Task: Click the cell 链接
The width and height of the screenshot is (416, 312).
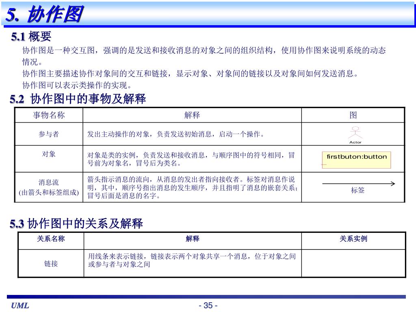Action: (51, 264)
